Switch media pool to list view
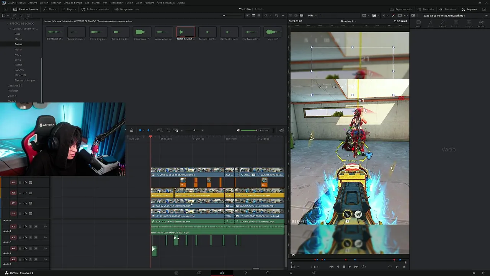This screenshot has width=490, height=276. pyautogui.click(x=259, y=15)
